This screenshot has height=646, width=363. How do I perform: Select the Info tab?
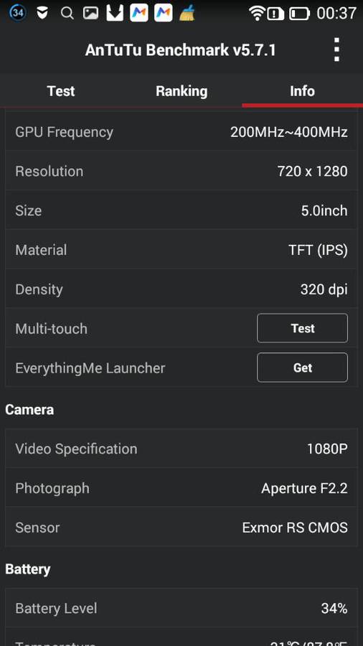(x=303, y=90)
